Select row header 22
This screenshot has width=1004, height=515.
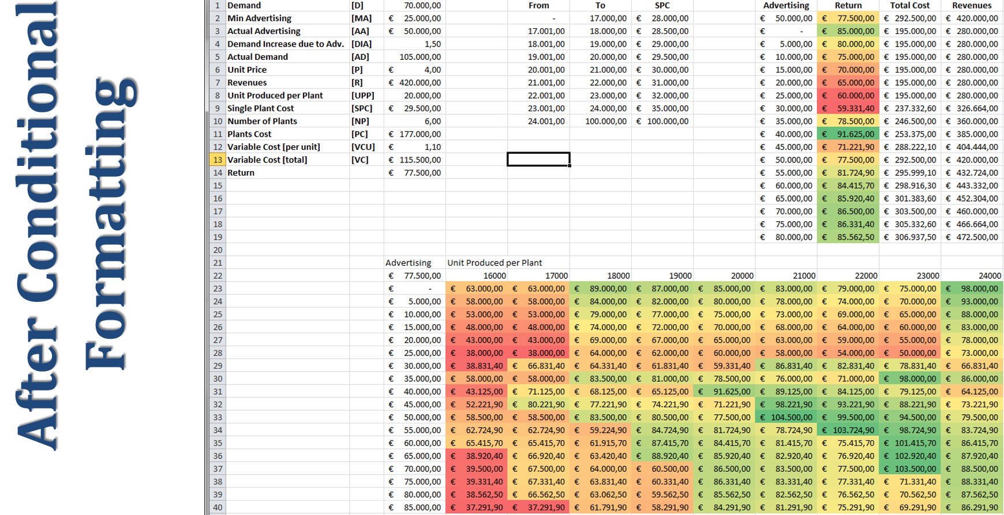tap(218, 275)
